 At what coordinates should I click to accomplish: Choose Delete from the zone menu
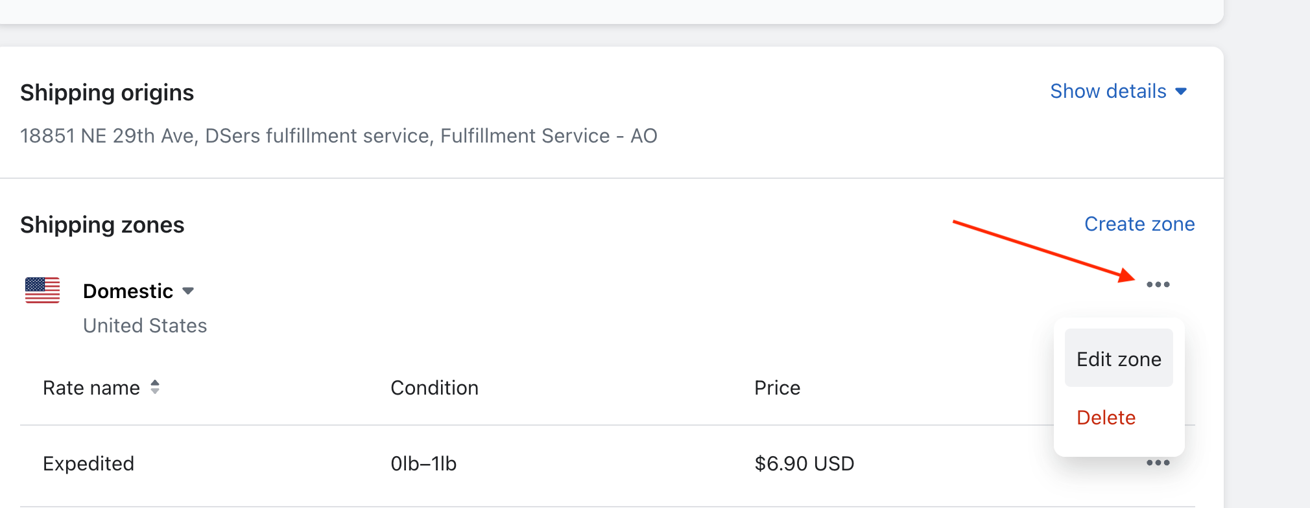coord(1106,417)
